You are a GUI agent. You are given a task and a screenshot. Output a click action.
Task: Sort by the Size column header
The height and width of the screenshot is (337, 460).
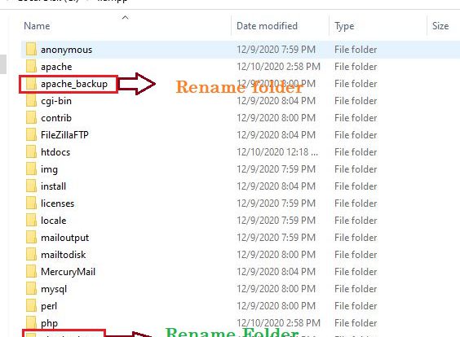440,26
